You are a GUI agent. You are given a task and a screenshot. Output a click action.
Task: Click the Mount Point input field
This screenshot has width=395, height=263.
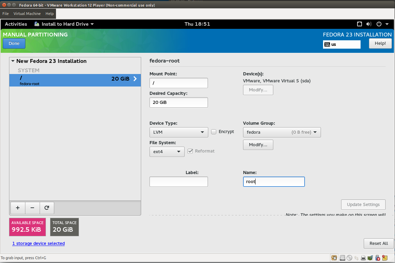point(179,83)
